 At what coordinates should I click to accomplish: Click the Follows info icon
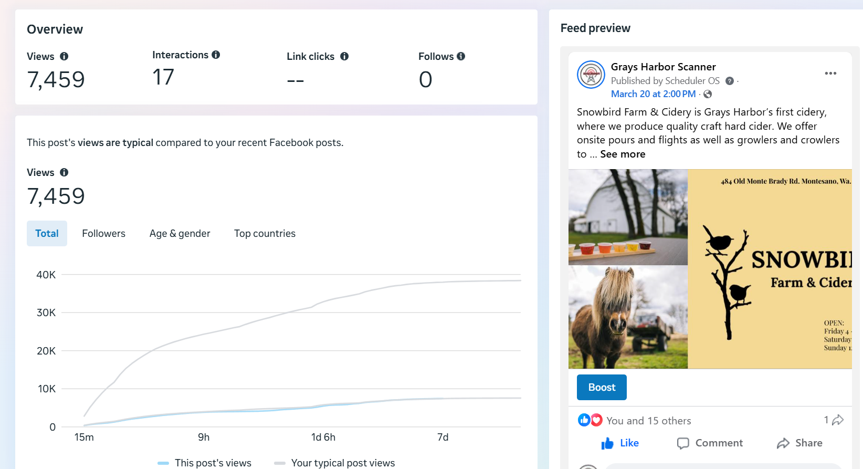point(461,56)
